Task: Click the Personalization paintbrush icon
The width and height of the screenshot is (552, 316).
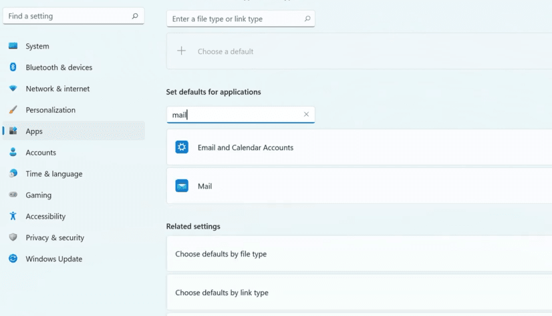Action: coord(13,110)
